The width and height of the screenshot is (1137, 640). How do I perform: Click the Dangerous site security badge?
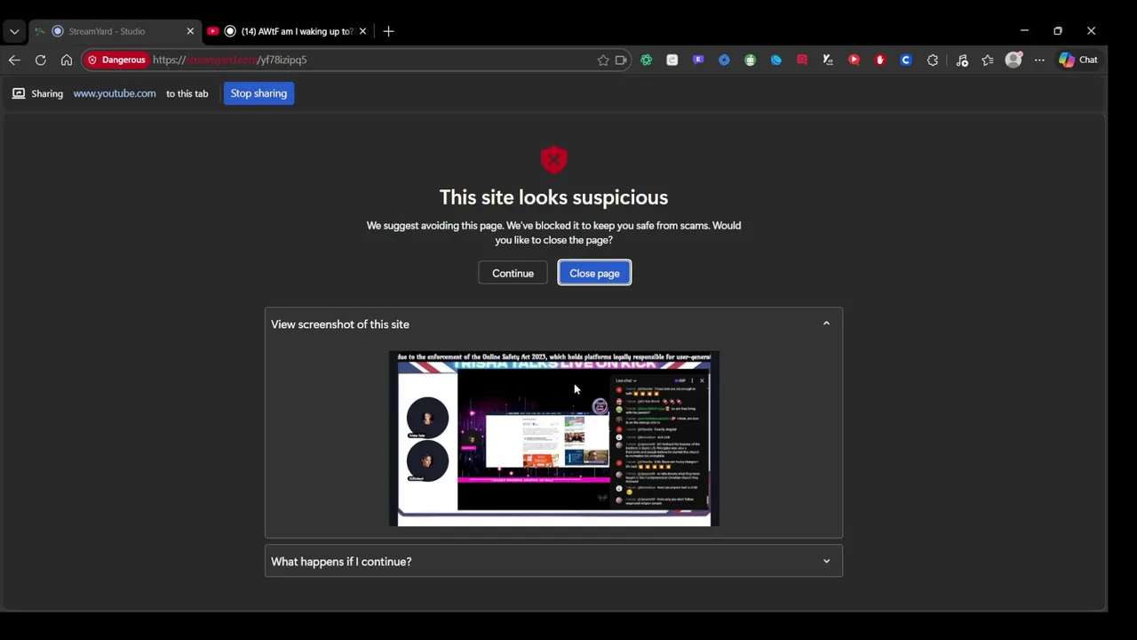[116, 60]
